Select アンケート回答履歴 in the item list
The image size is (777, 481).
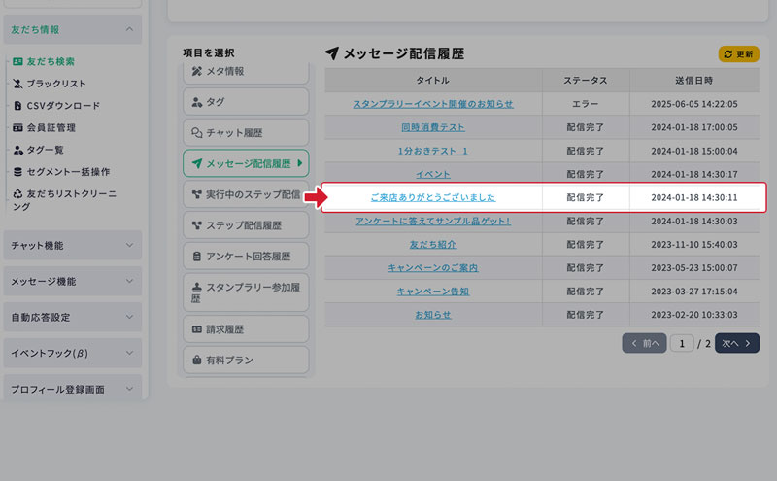[245, 257]
